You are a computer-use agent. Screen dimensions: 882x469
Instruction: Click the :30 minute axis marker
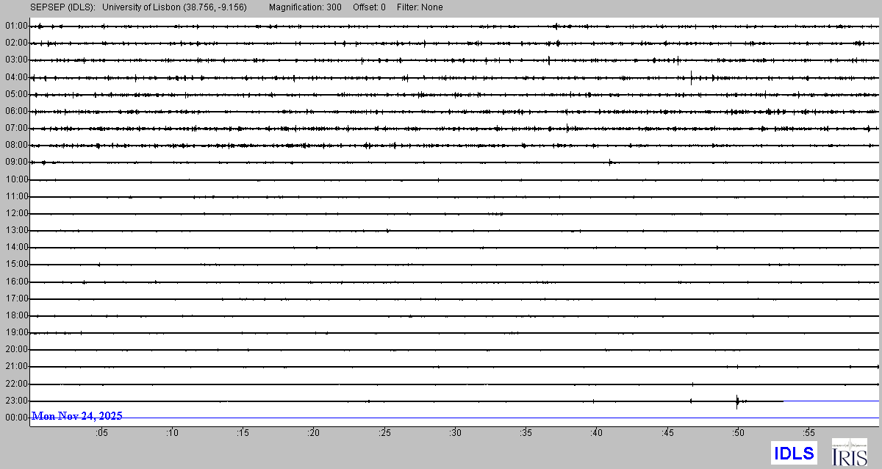[456, 433]
